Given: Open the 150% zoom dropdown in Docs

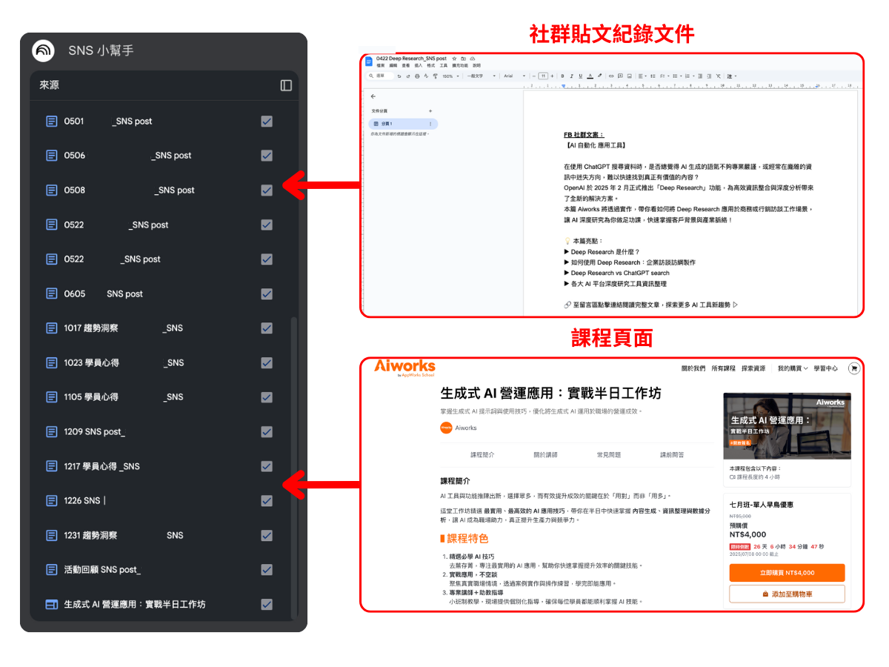Looking at the screenshot, I should click(450, 76).
